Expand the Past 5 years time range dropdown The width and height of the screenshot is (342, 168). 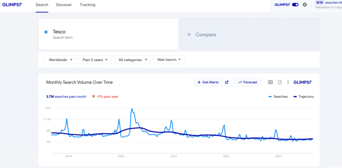[95, 60]
